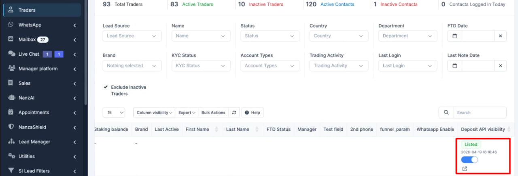Open rows-per-page dropdown showing 15

(114, 113)
